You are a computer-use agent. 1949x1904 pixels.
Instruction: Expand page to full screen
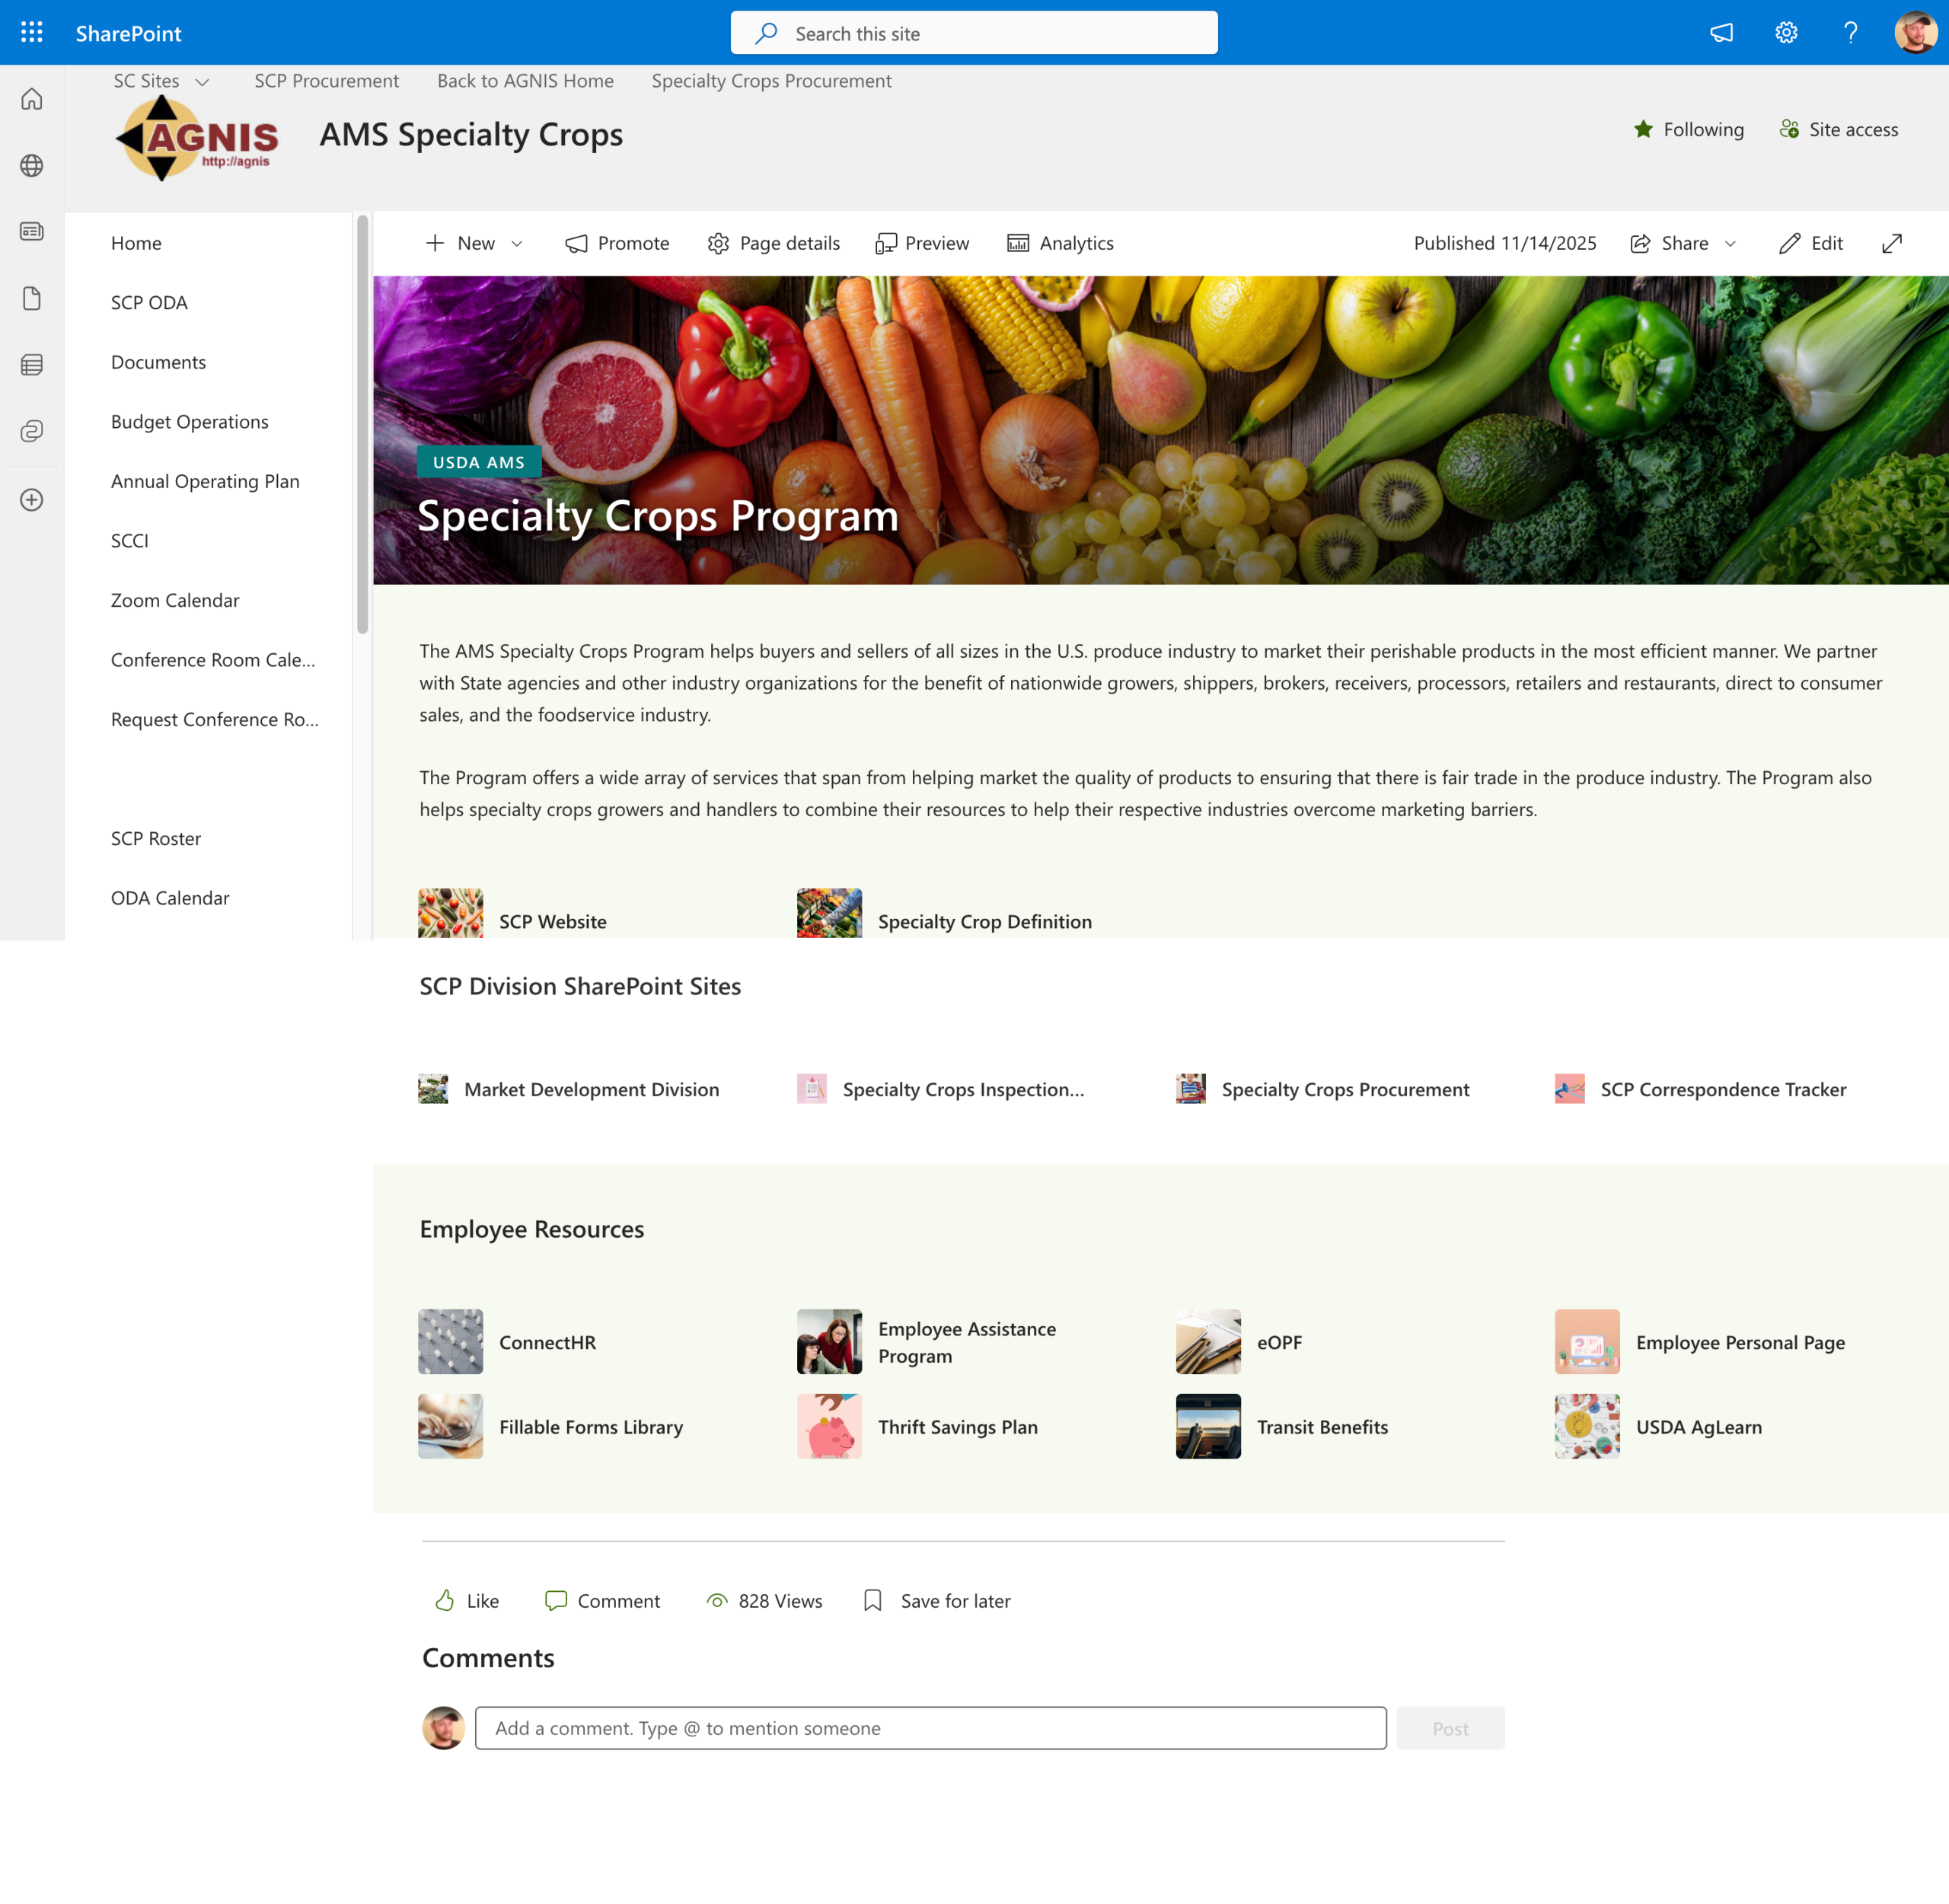pos(1892,243)
